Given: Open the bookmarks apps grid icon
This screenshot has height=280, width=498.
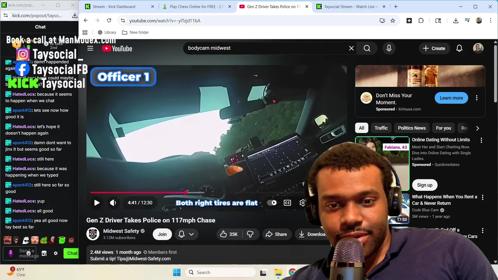Looking at the screenshot, I should [85, 32].
